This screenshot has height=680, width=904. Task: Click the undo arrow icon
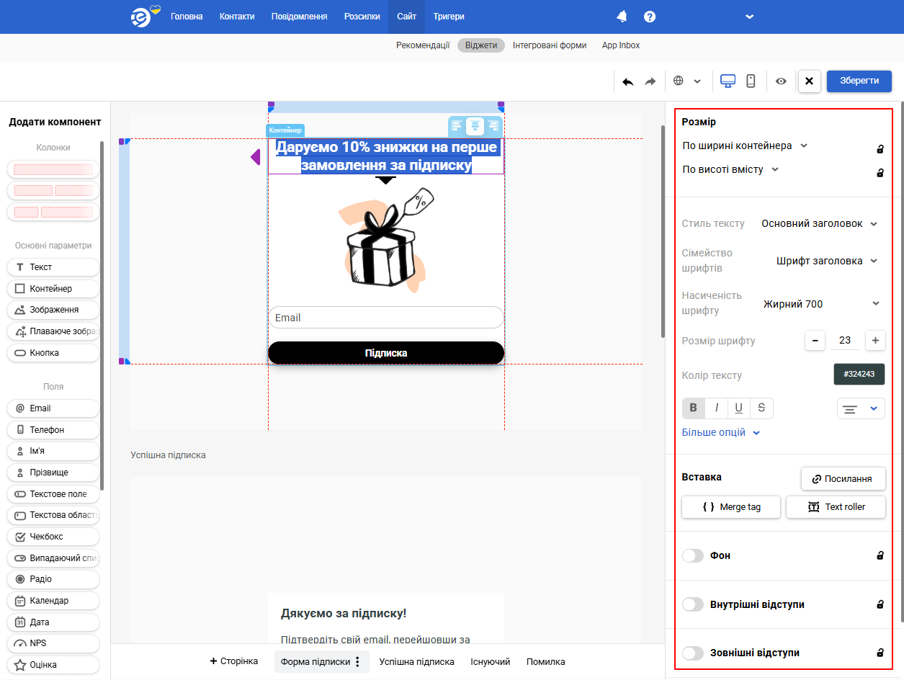(628, 81)
